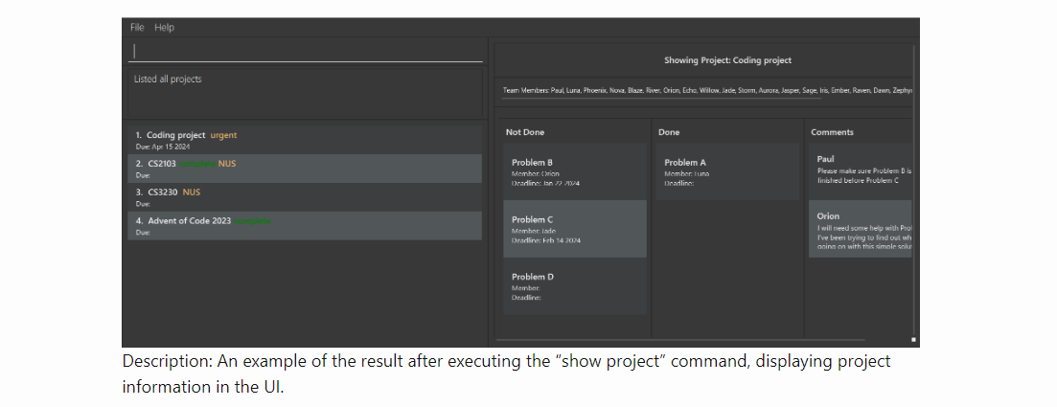Click the Comments column heading

tap(833, 133)
